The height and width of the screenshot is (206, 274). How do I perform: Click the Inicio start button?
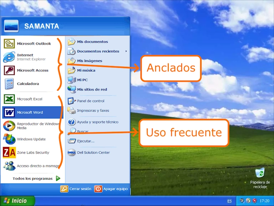coord(17,201)
